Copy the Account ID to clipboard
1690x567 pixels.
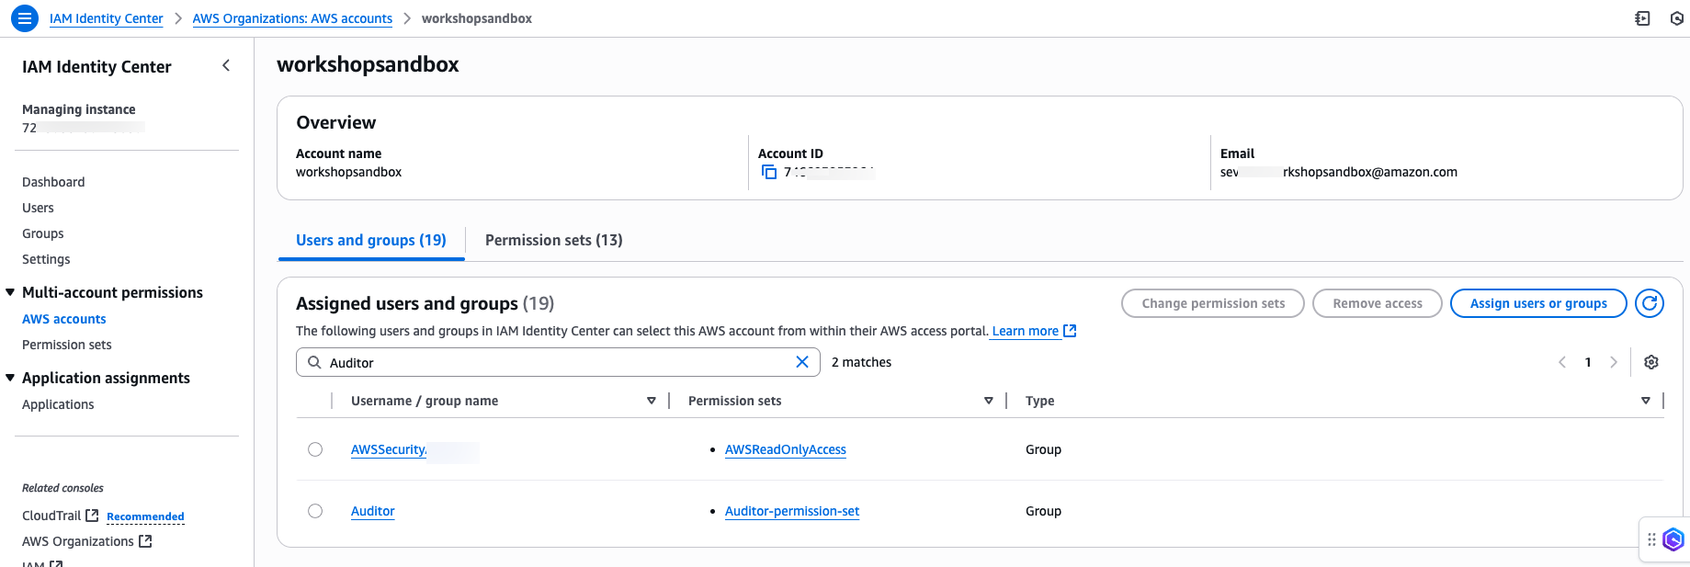[x=769, y=173]
